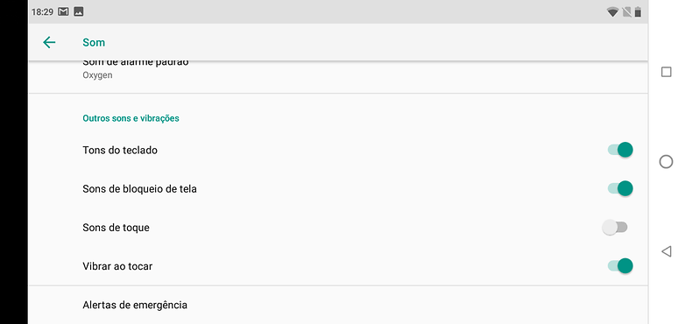Tap the Tons do teclado label
Screen dimensions: 685x324
120,151
